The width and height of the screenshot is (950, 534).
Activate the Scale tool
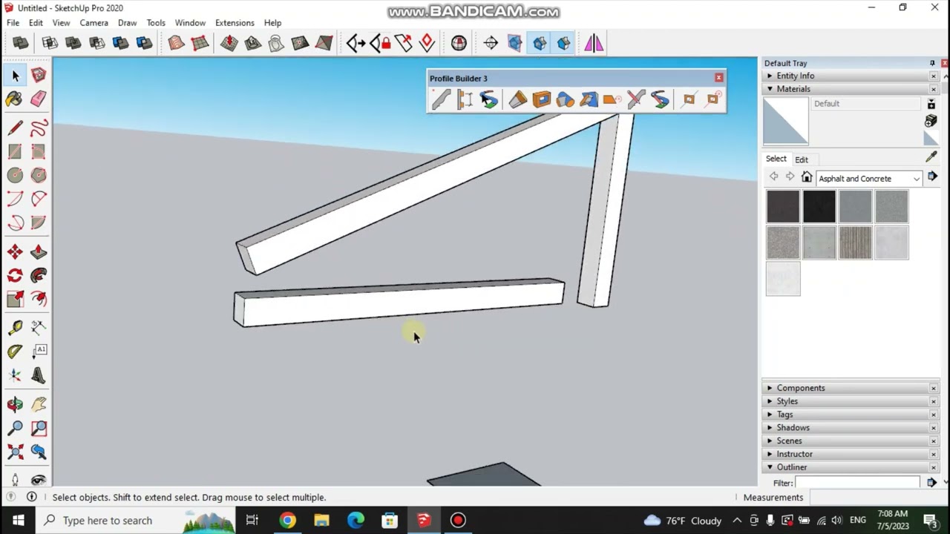coord(15,299)
